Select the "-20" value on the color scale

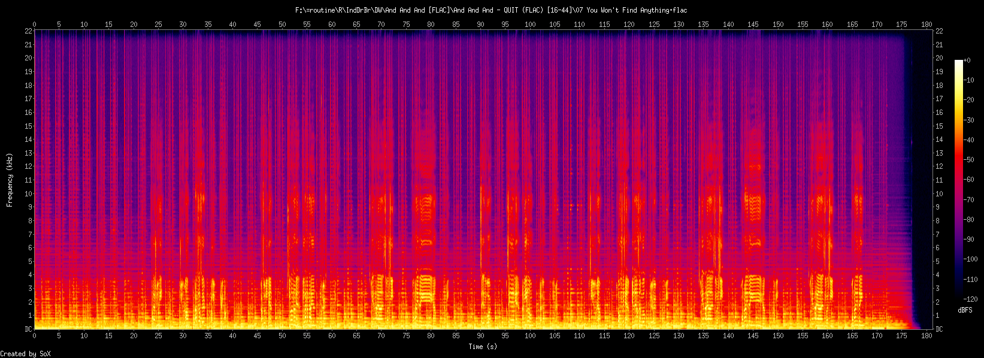(968, 100)
